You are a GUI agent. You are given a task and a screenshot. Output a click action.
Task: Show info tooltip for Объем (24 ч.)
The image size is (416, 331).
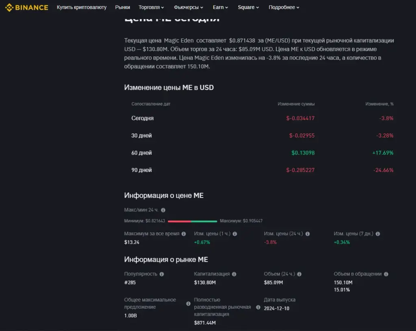299,274
